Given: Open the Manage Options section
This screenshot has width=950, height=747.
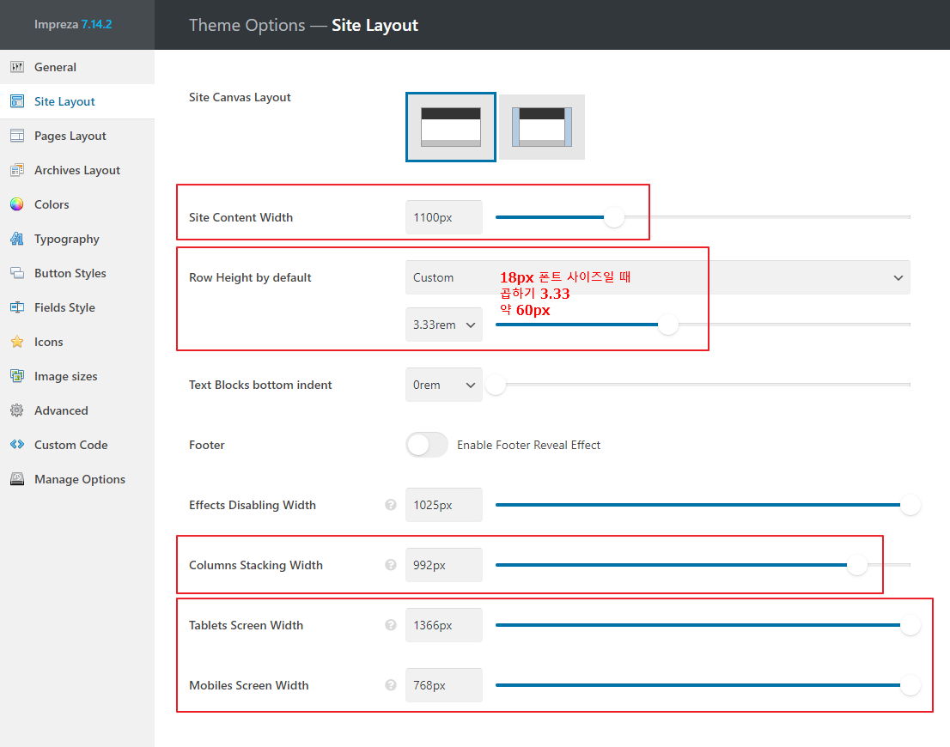Looking at the screenshot, I should tap(77, 479).
